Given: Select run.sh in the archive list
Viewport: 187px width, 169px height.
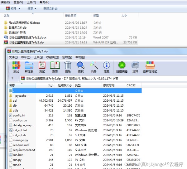Looking at the screenshot, I should pos(75,165).
